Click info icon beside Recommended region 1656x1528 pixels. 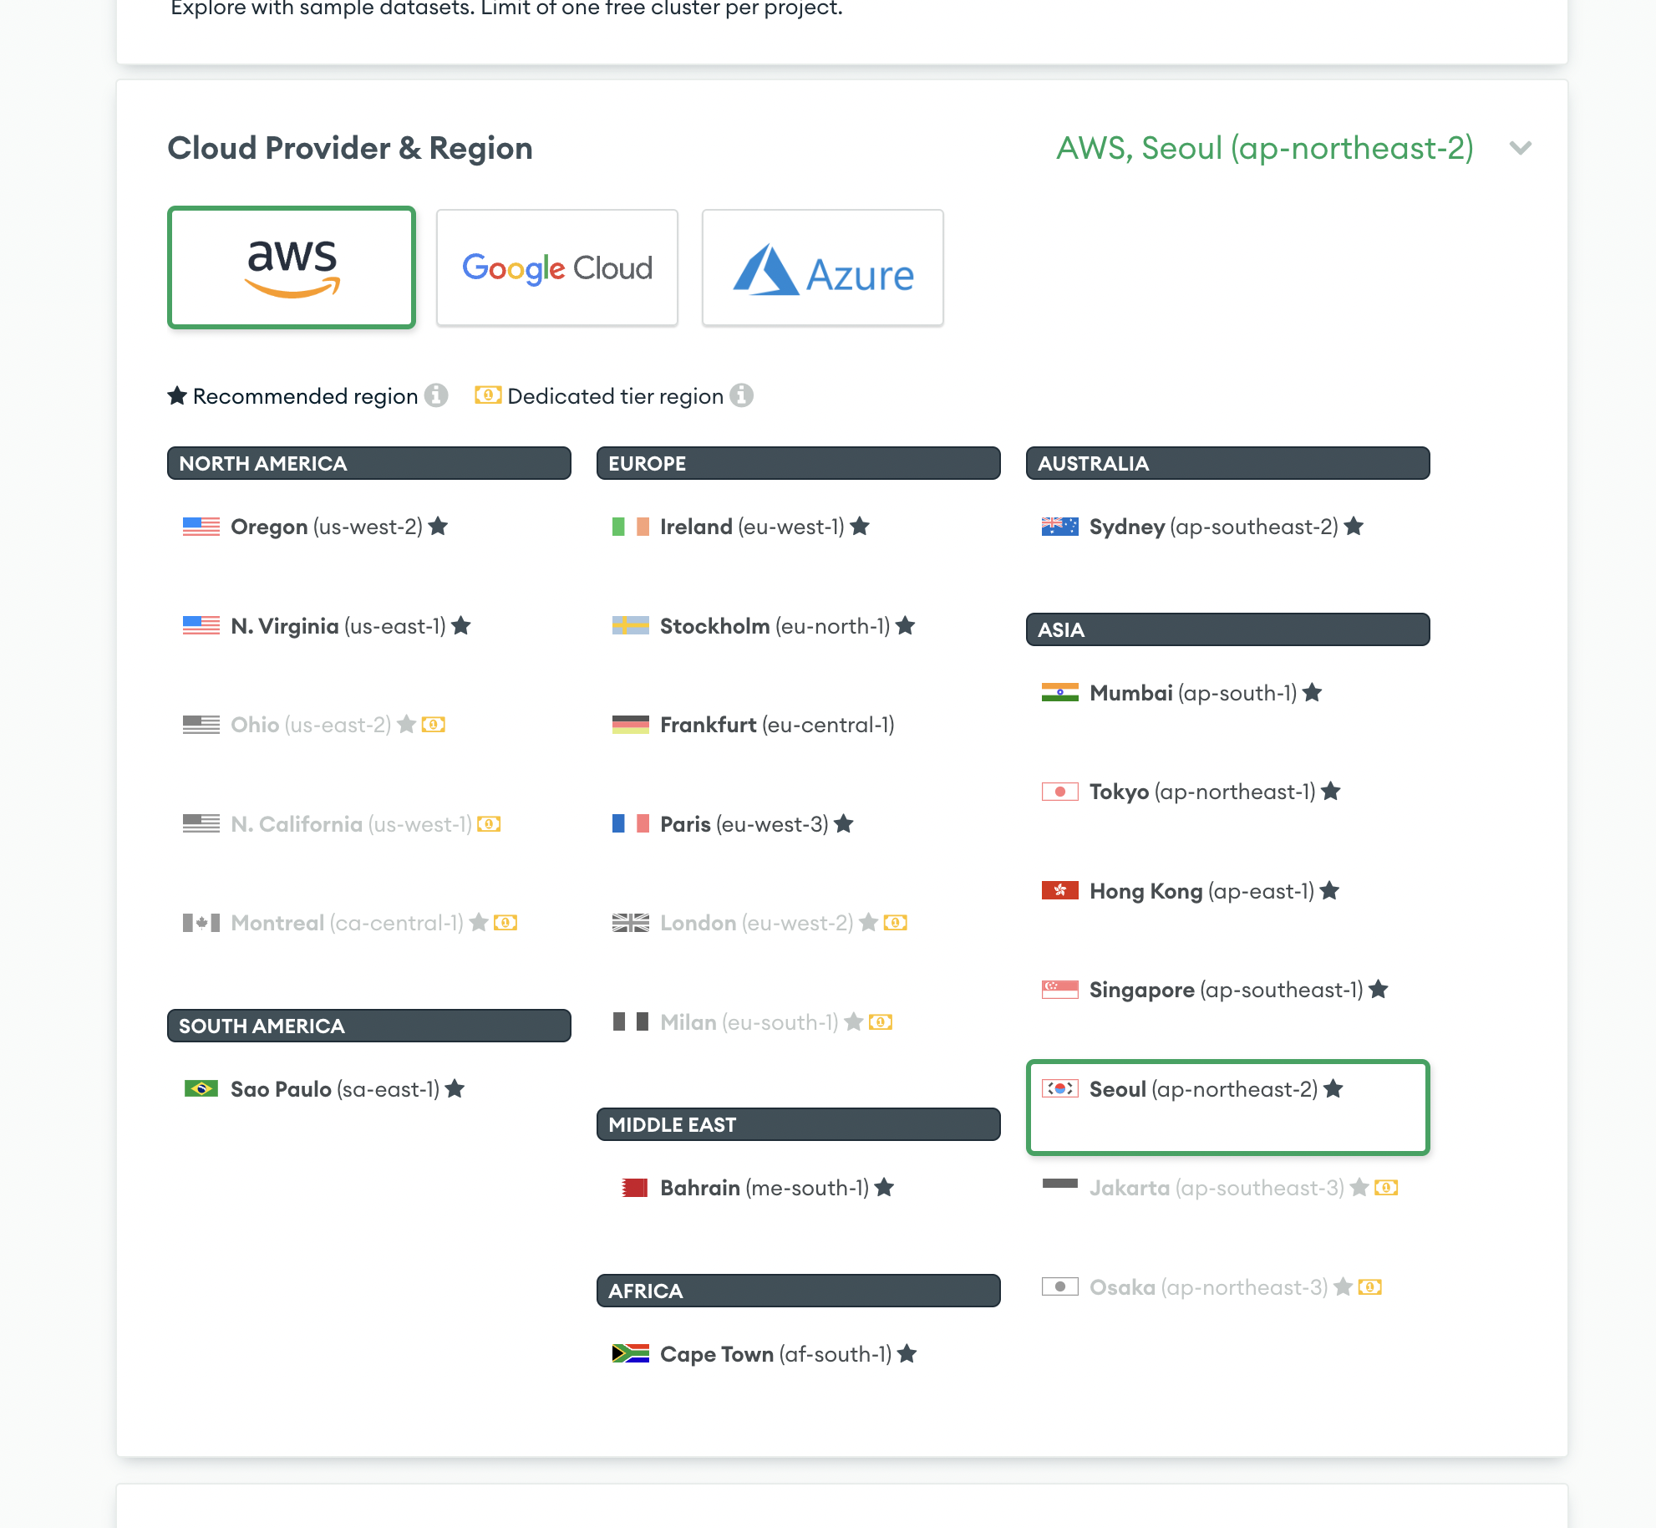click(436, 395)
